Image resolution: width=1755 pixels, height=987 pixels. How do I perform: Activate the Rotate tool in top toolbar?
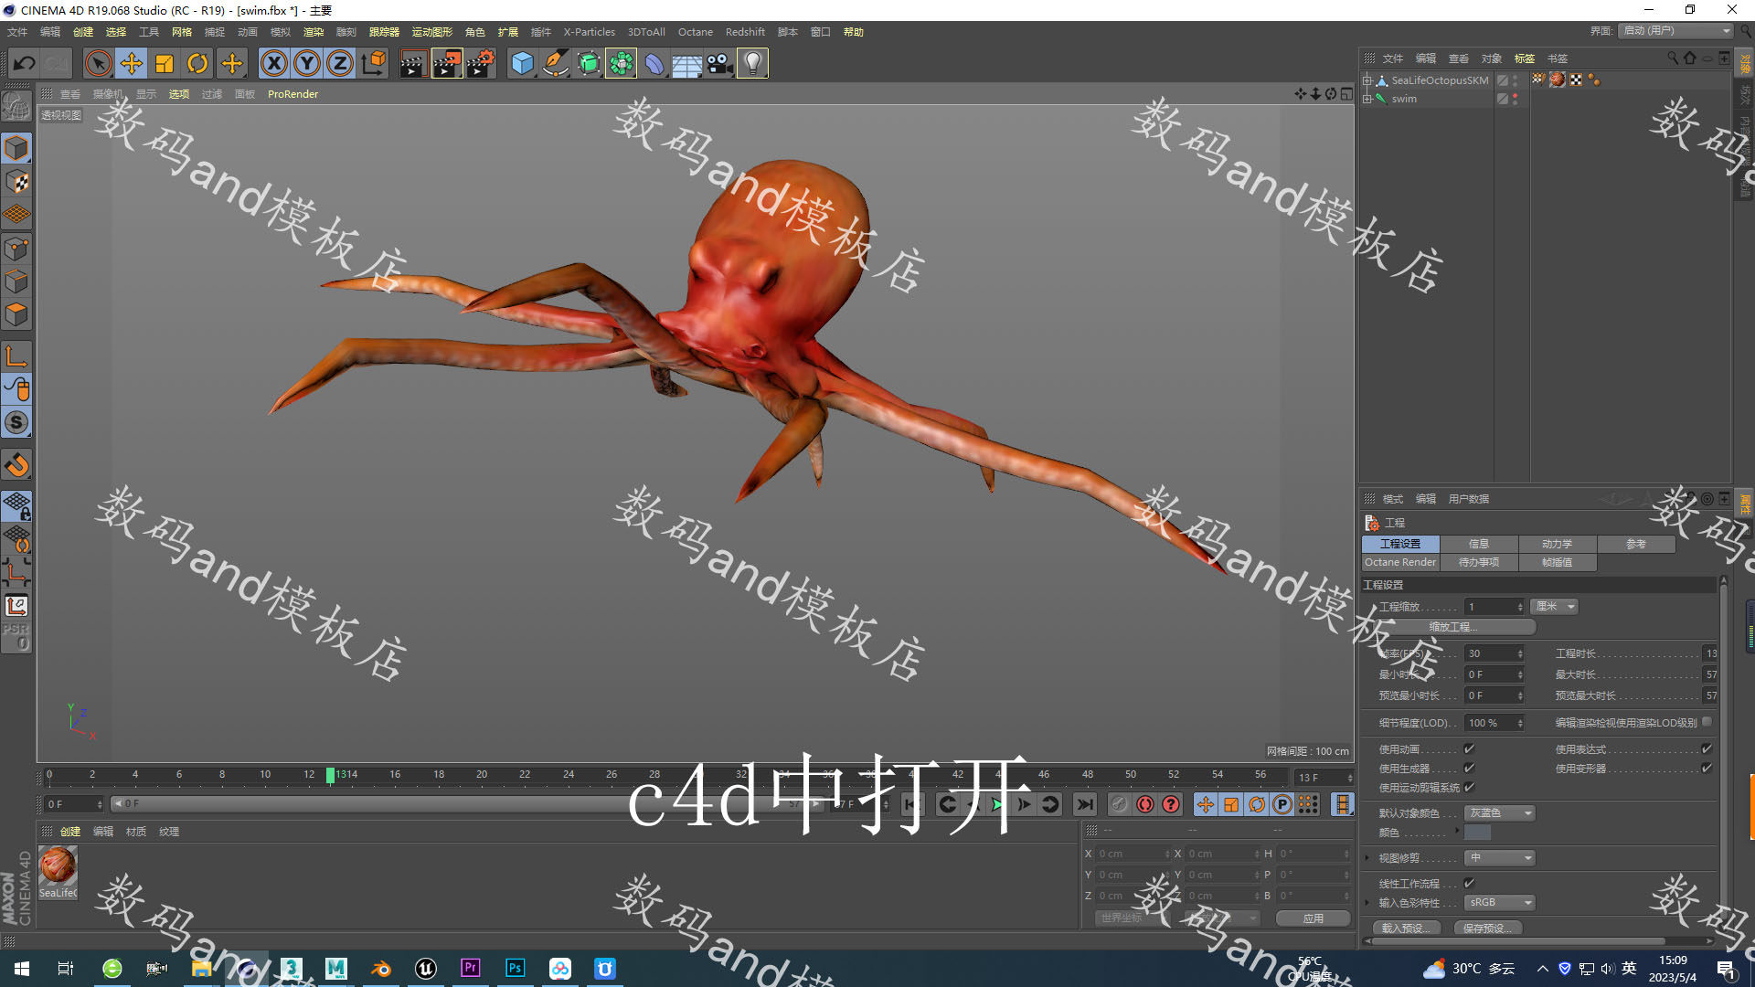pyautogui.click(x=197, y=63)
